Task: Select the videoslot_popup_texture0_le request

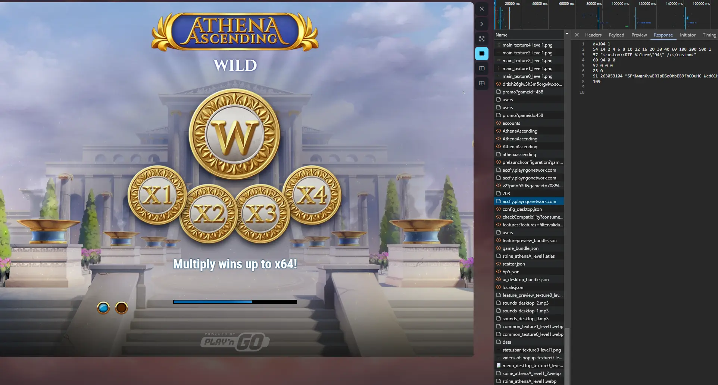Action: [x=529, y=357]
